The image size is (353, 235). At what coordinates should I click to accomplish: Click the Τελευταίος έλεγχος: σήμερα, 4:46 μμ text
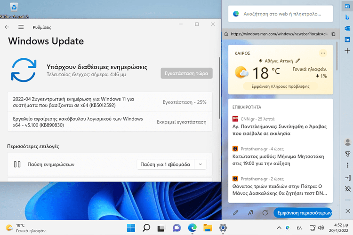coord(86,74)
